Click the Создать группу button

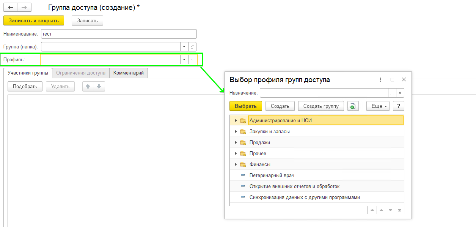[x=321, y=106]
